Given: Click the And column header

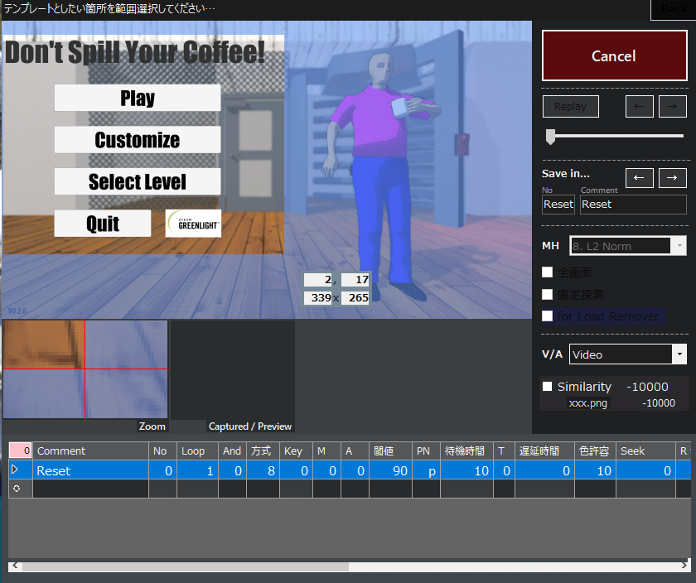Looking at the screenshot, I should tap(232, 450).
